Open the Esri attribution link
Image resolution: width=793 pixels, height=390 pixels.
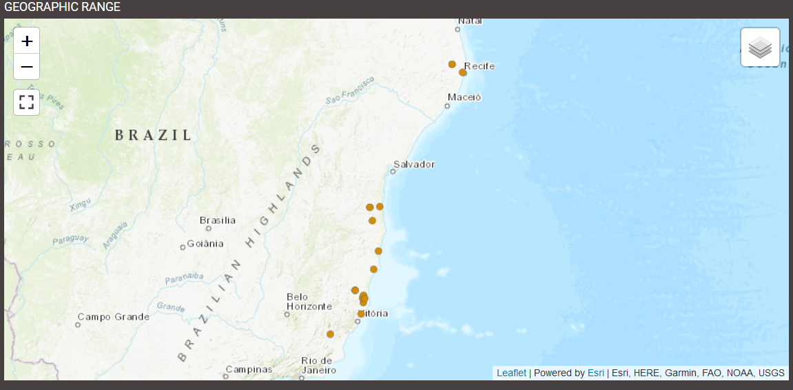coord(595,373)
